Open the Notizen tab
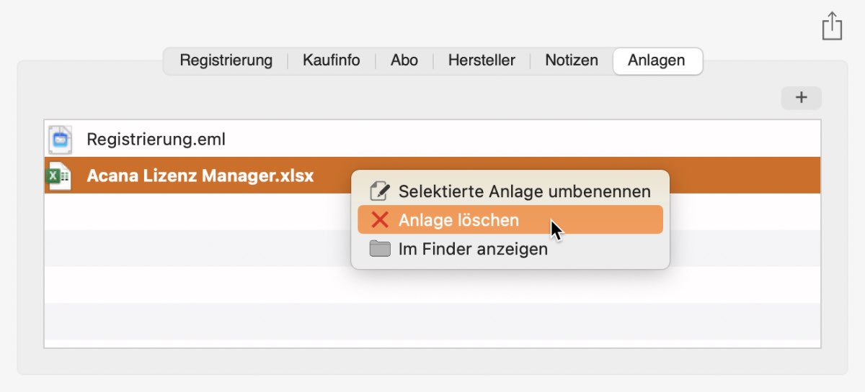The width and height of the screenshot is (865, 392). coord(572,60)
